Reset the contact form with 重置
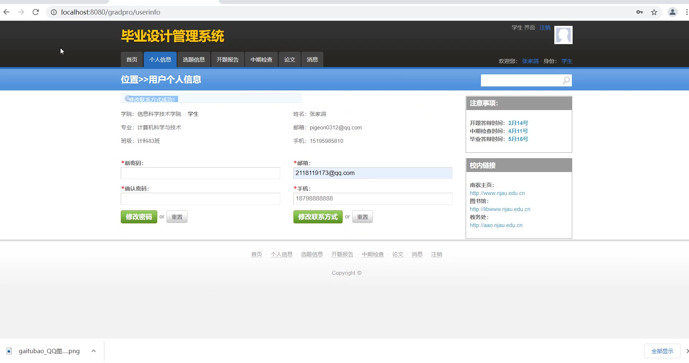689x363 pixels. (362, 217)
